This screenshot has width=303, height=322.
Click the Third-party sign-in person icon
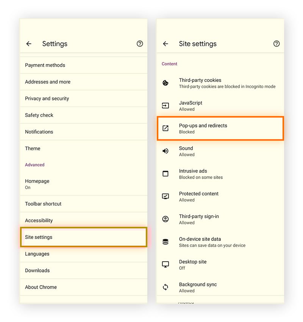(x=165, y=219)
